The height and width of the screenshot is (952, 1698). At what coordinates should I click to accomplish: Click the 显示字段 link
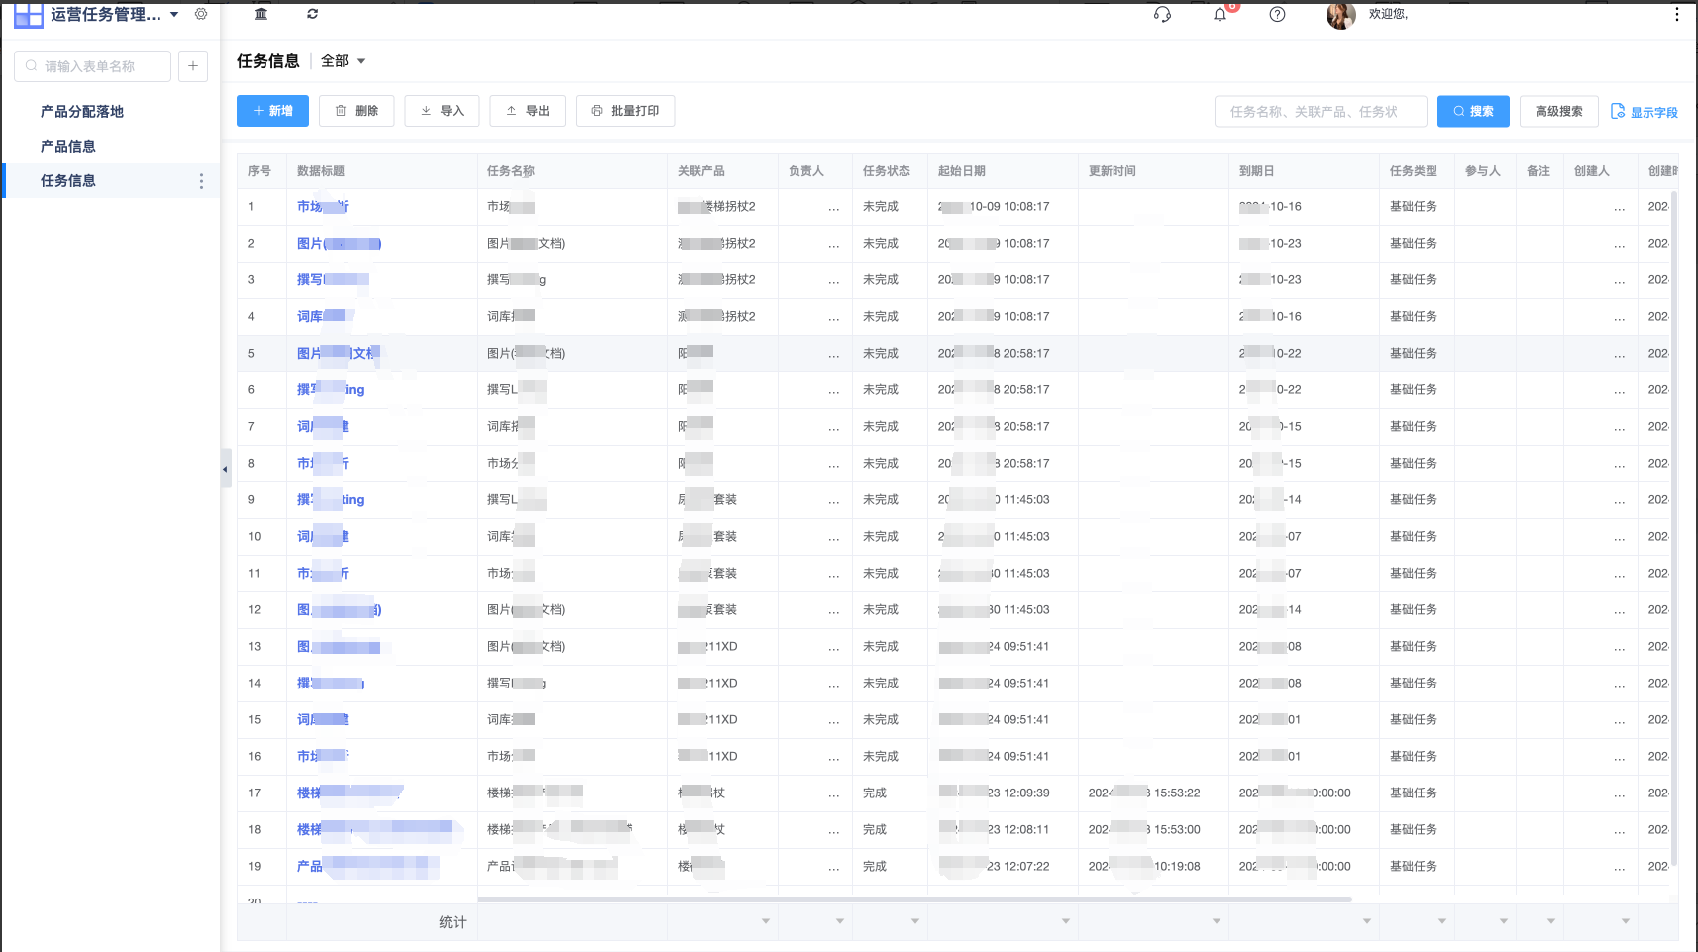[x=1645, y=112]
